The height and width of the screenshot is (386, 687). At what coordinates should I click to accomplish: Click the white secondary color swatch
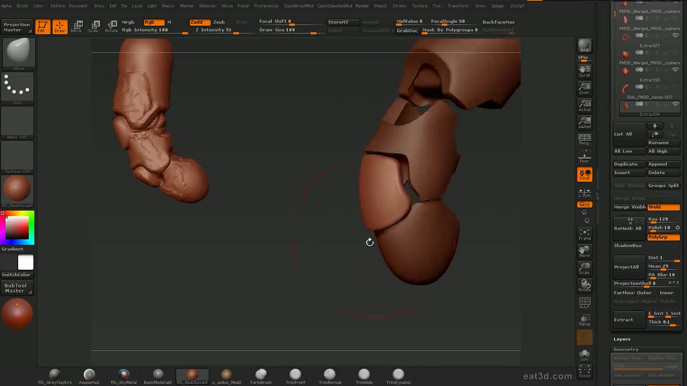[x=26, y=262]
